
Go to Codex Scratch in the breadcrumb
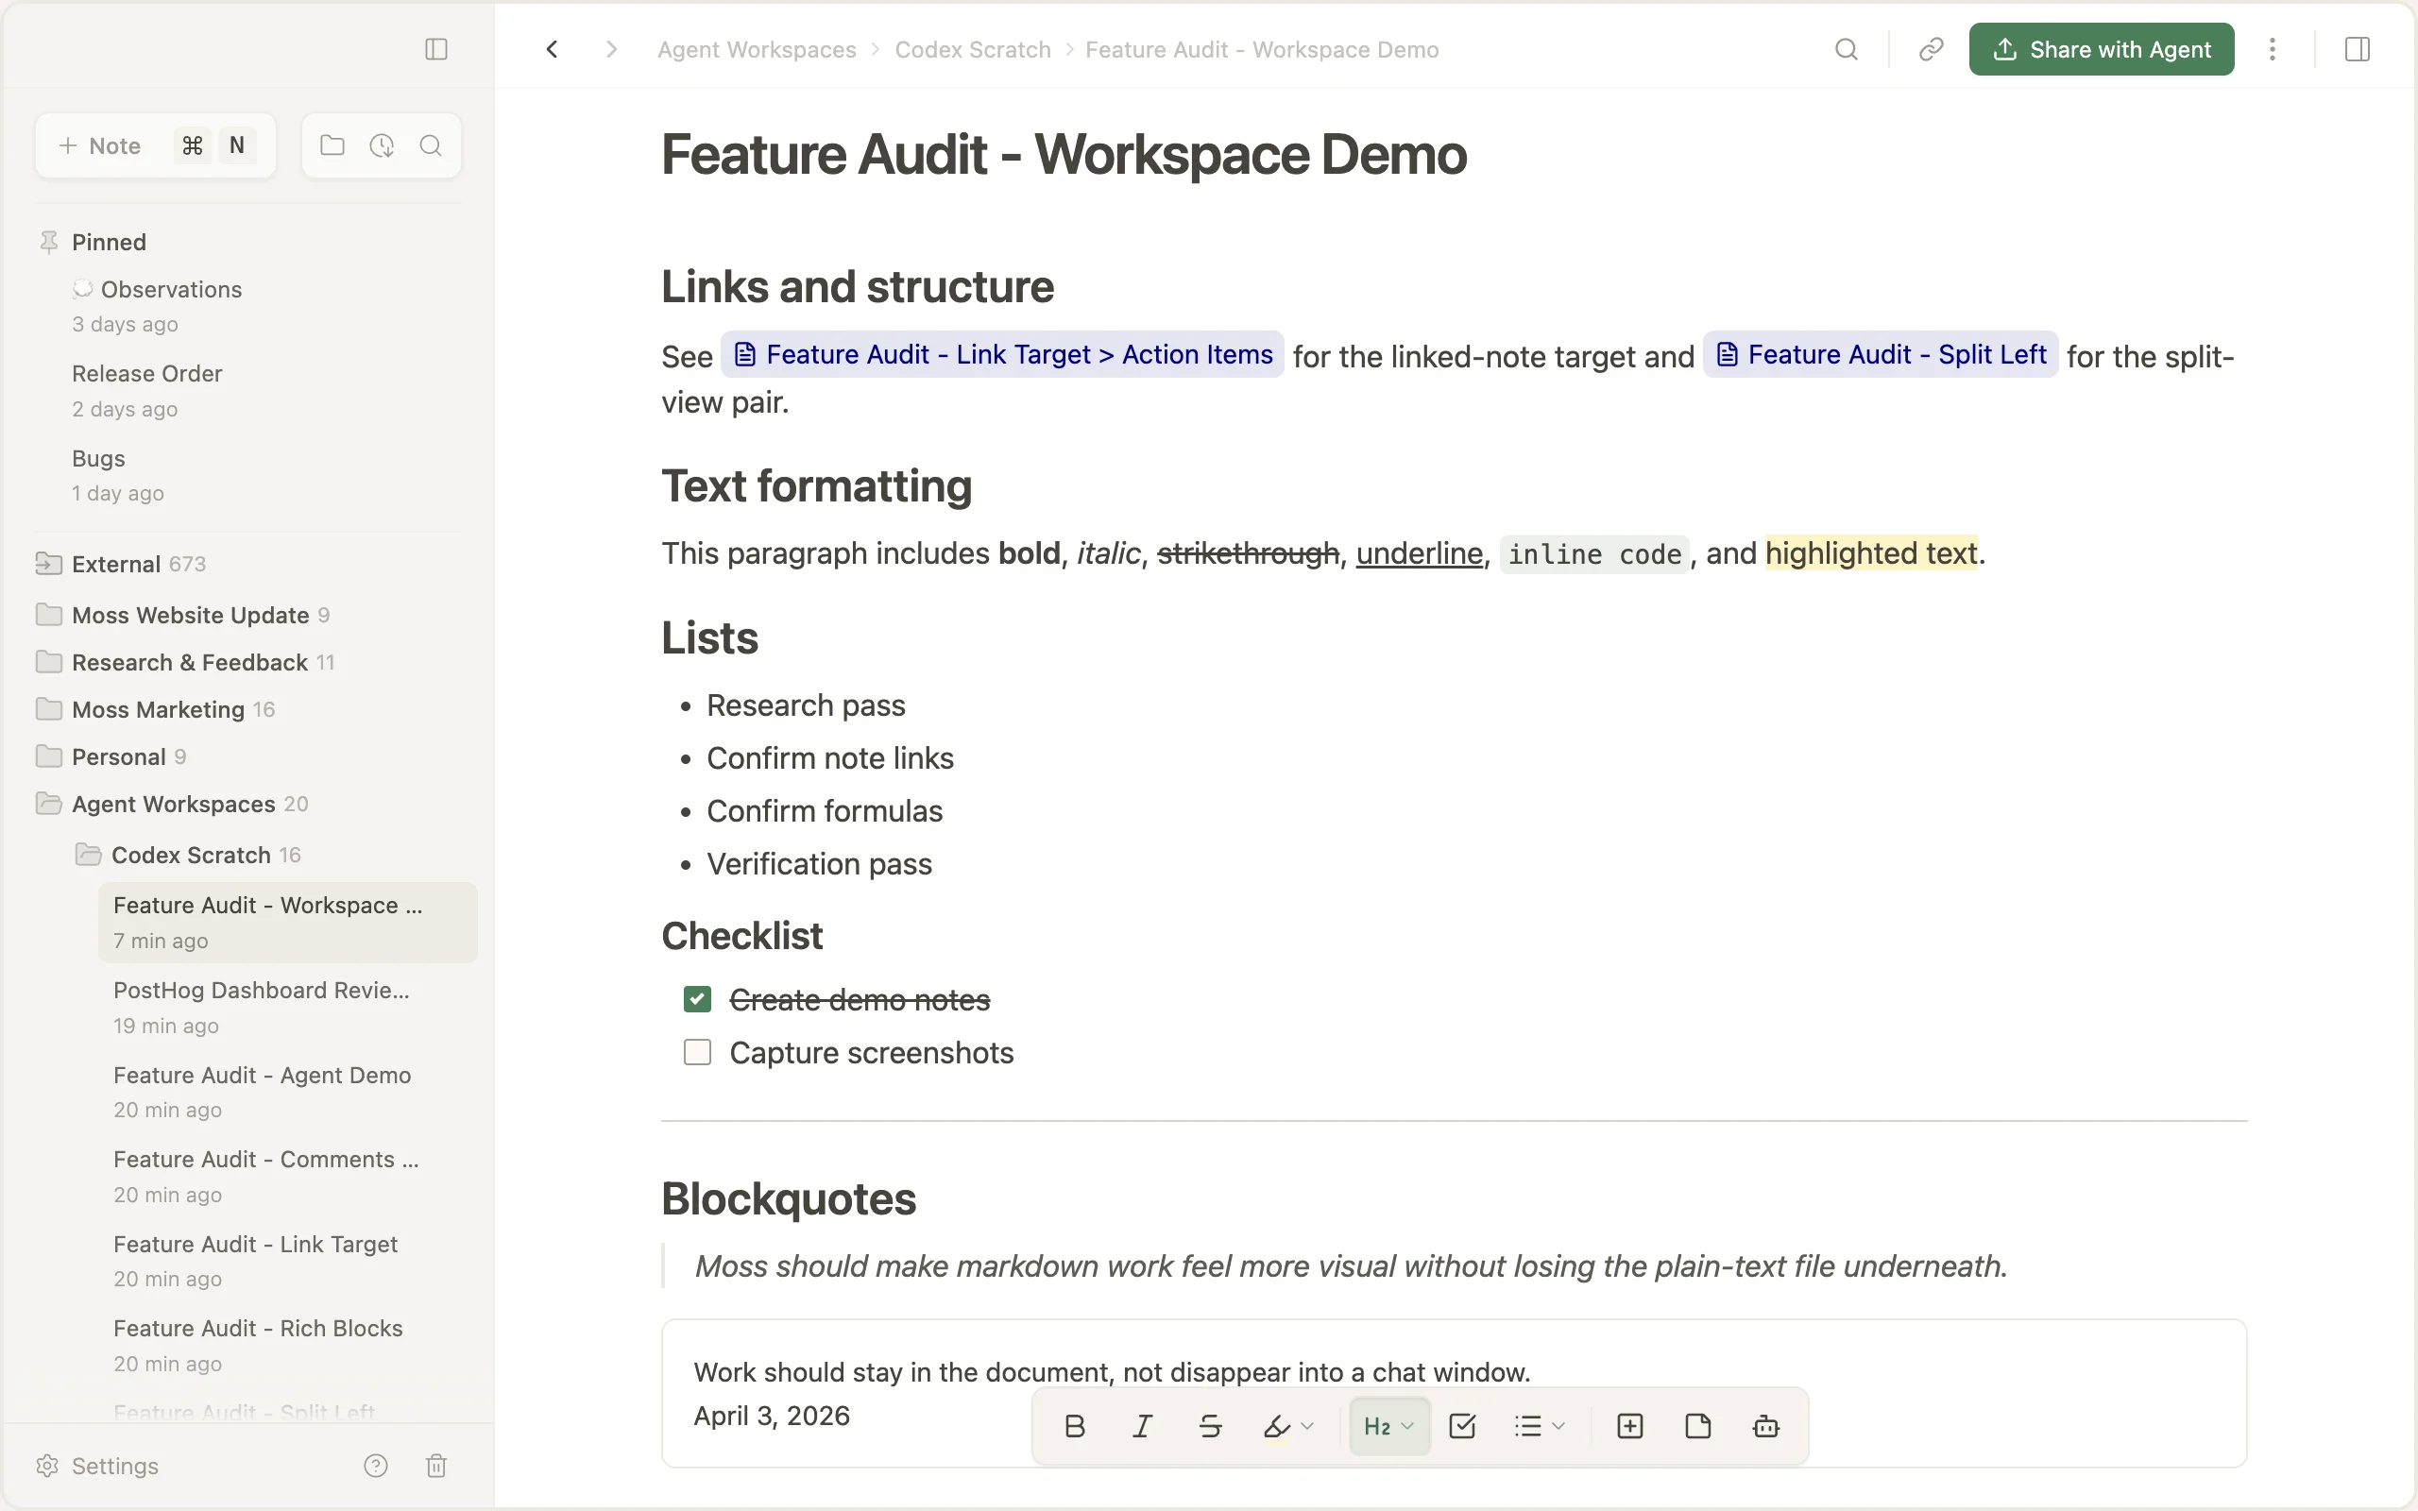(x=972, y=50)
